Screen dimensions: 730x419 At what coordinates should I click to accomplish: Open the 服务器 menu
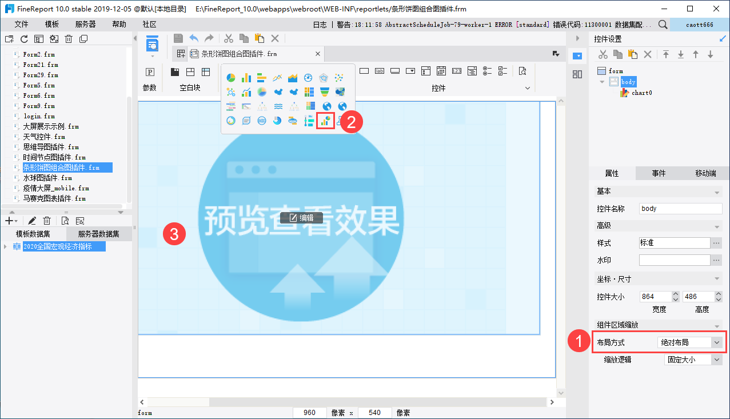pos(85,24)
